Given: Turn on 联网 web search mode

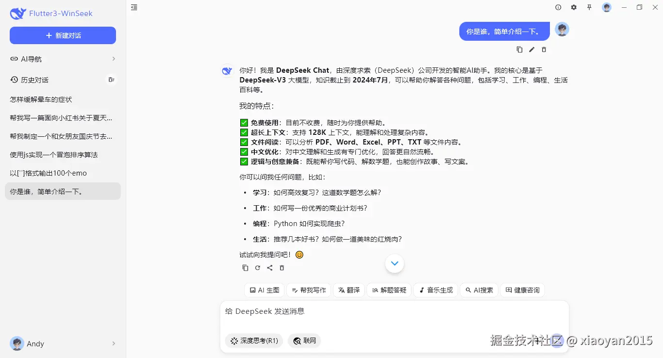Looking at the screenshot, I should pos(304,341).
